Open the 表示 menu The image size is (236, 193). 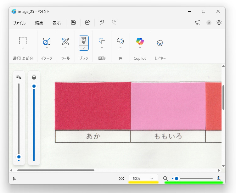coord(57,23)
